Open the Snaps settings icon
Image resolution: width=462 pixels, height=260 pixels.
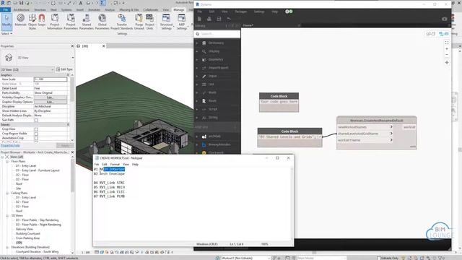42,20
